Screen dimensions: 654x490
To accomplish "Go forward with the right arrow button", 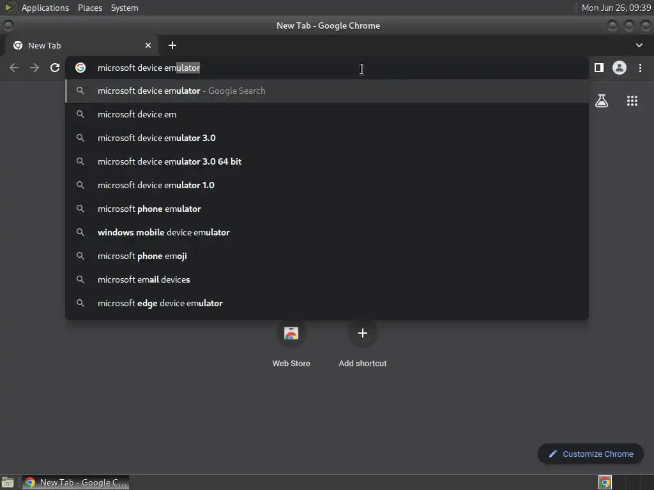I will pos(34,68).
